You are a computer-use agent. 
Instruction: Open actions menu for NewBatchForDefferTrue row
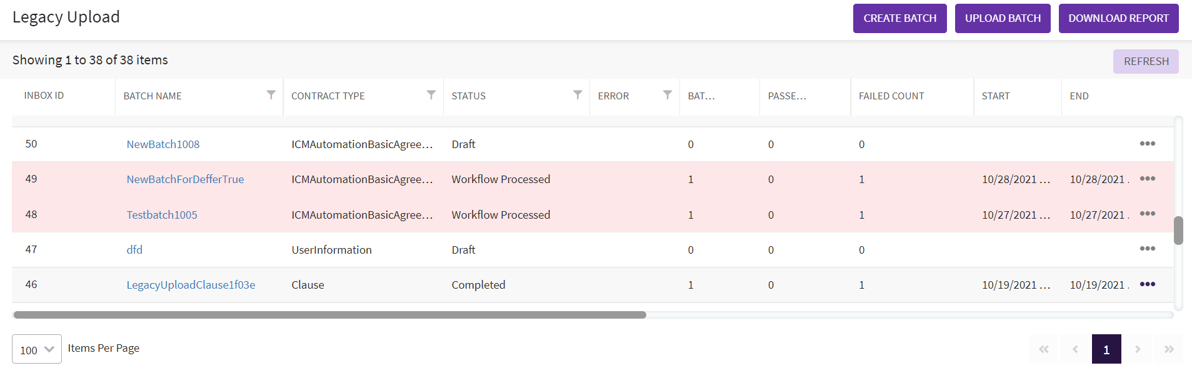[1147, 179]
